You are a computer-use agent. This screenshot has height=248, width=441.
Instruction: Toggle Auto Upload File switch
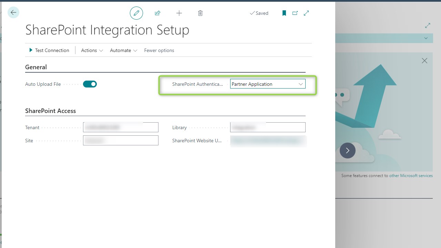(x=90, y=84)
